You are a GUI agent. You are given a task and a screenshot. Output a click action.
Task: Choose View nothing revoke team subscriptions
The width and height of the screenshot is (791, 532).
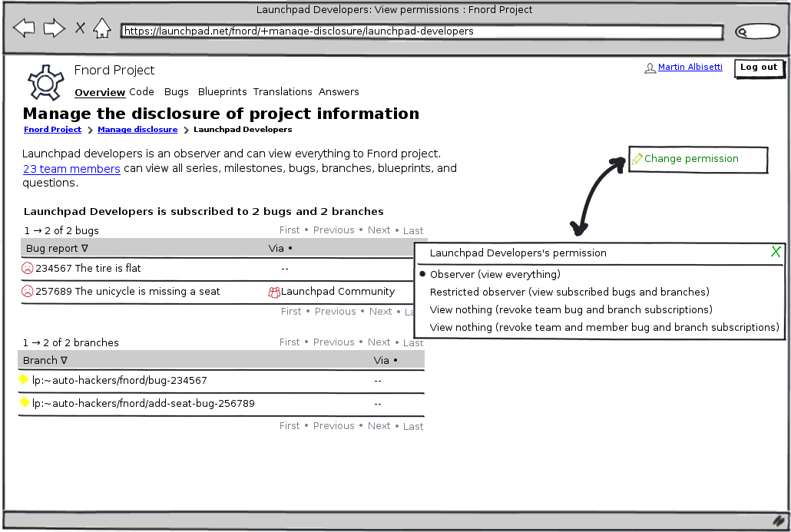tap(571, 309)
